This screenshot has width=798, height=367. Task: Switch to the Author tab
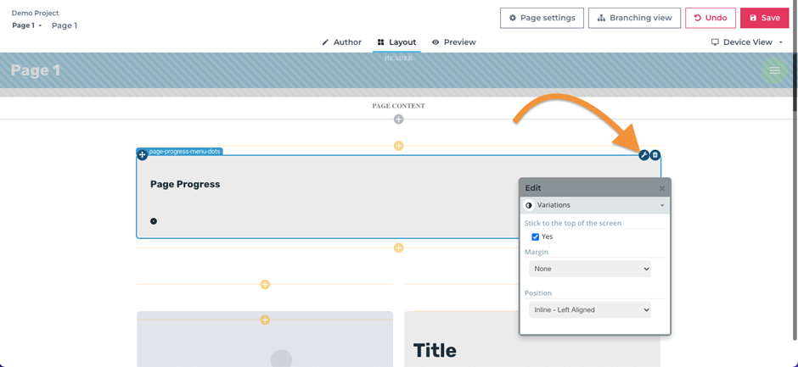tap(341, 42)
